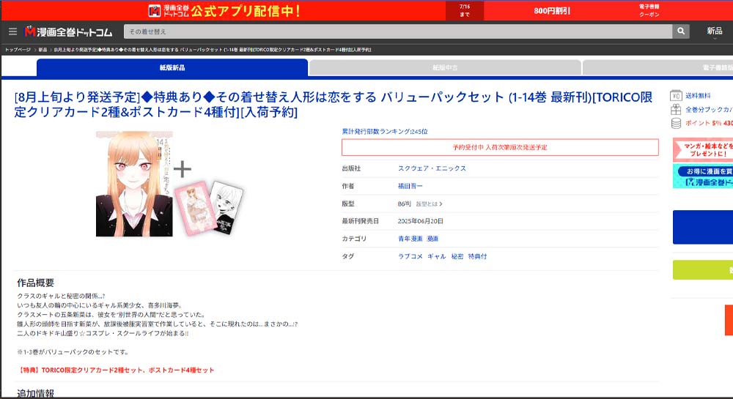This screenshot has height=399, width=733.
Task: Click the lime green button at right
Action: point(703,270)
